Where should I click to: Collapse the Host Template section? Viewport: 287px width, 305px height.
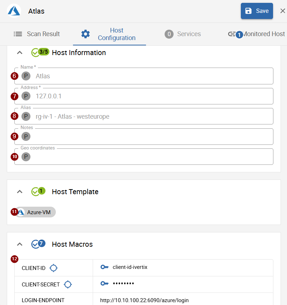[x=20, y=192]
